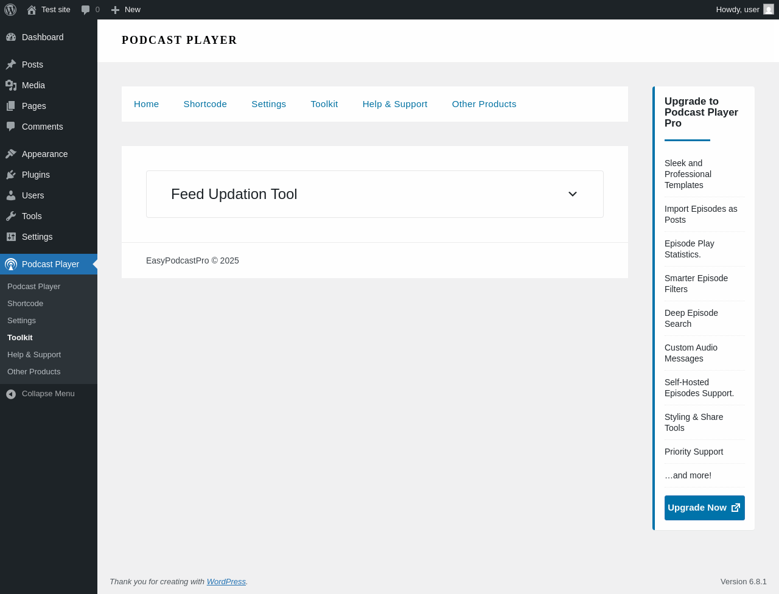Click the user avatar icon
The width and height of the screenshot is (779, 594).
[x=769, y=10]
